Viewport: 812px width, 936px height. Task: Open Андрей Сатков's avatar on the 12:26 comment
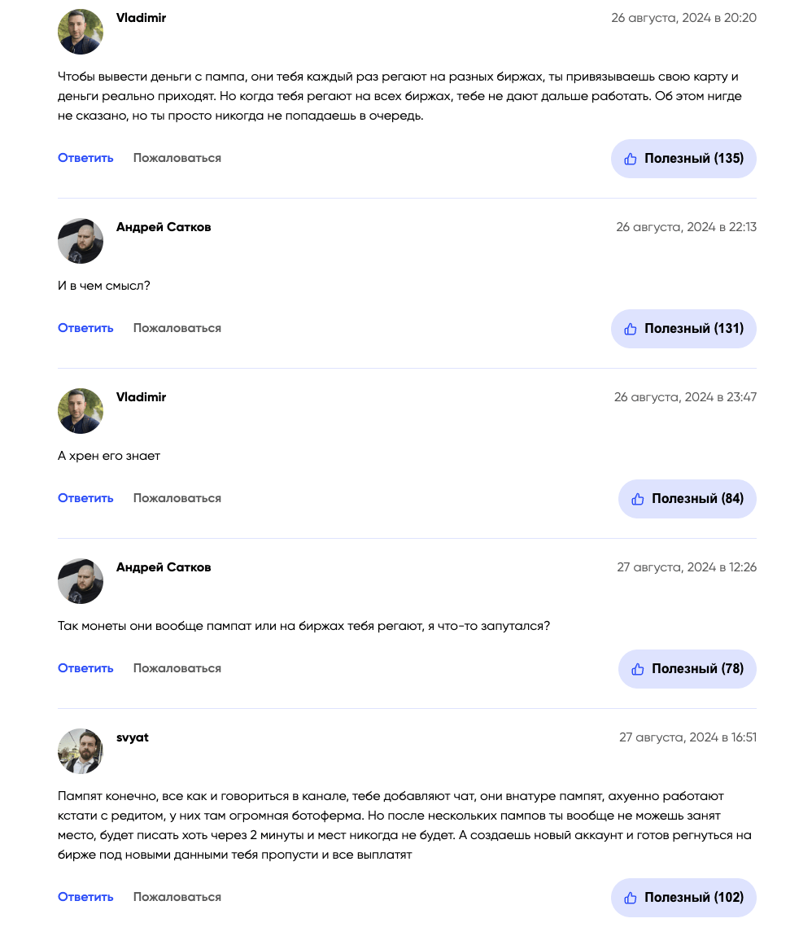coord(81,581)
